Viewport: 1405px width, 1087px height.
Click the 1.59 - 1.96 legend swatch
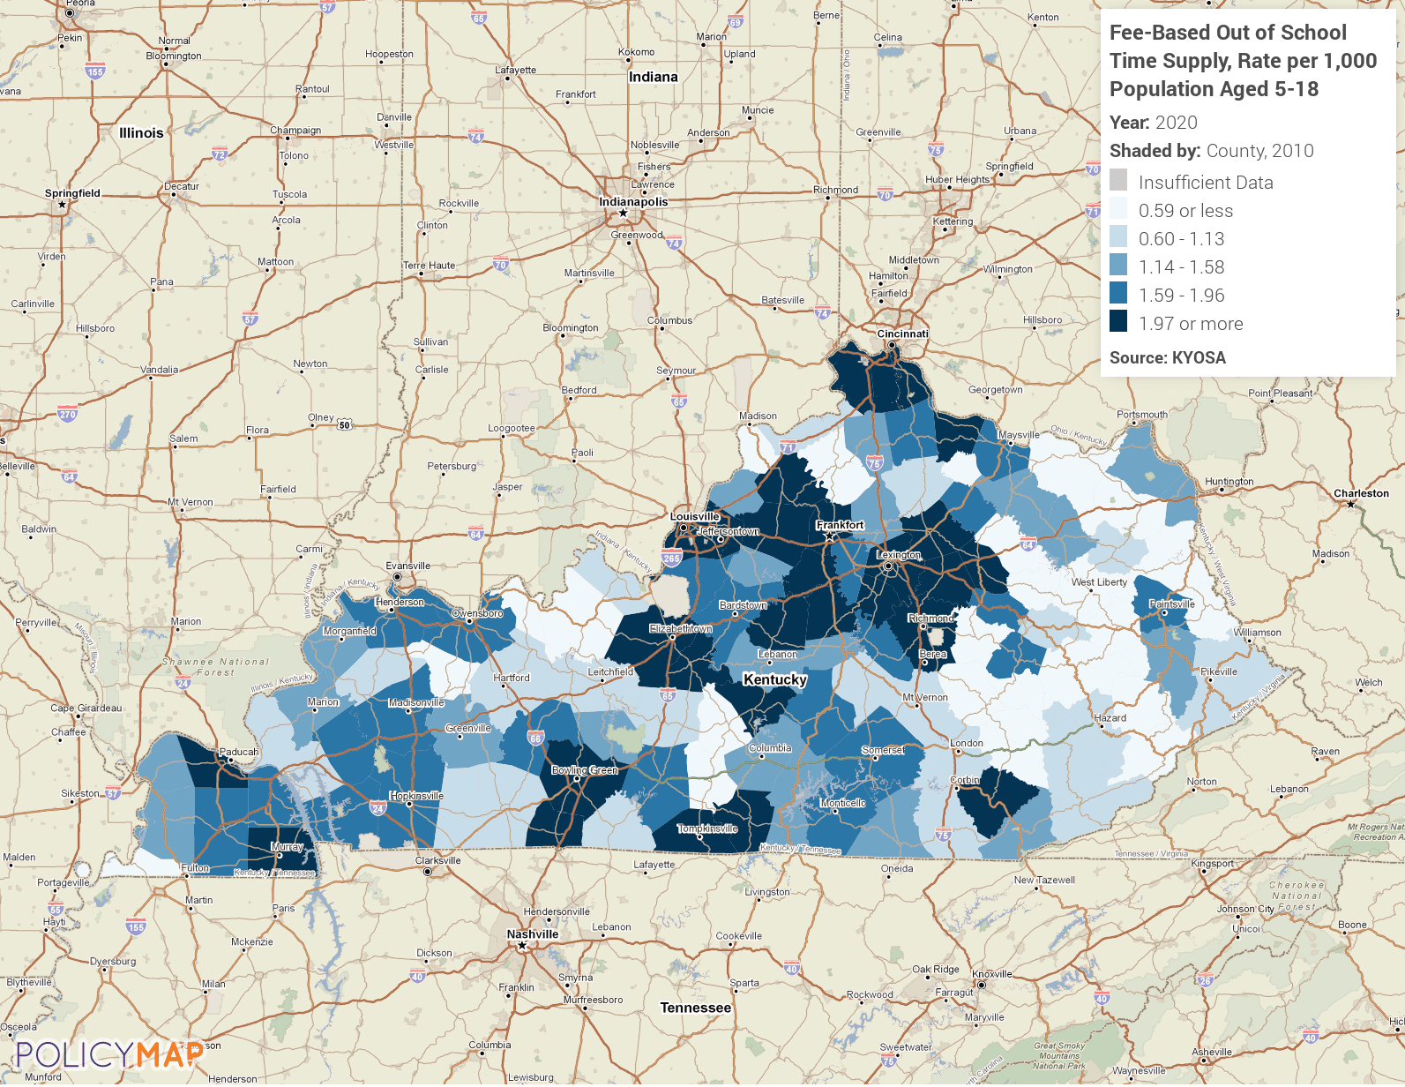1118,293
